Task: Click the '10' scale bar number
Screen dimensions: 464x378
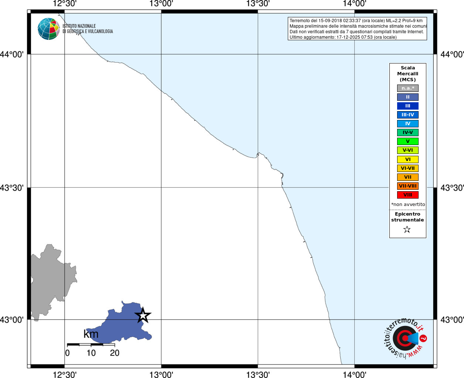Action: tap(91, 353)
